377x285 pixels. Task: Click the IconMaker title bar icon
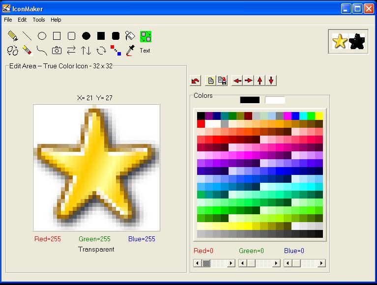tap(6, 8)
